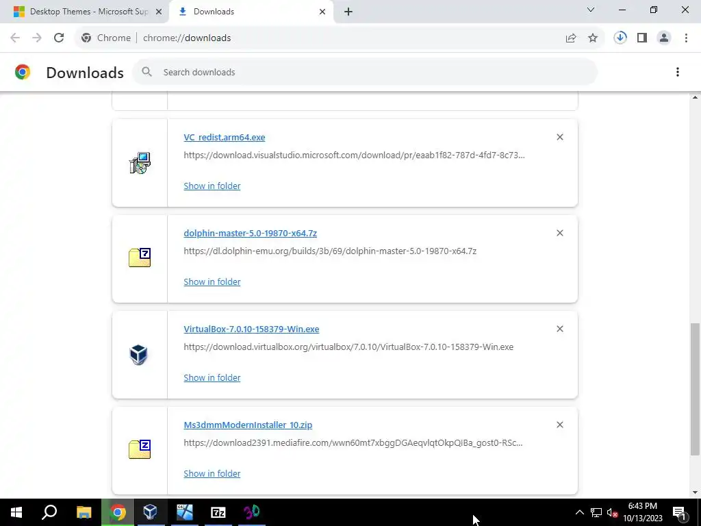Click the visualstudio.microsoft.com source URL
This screenshot has width=701, height=526.
(354, 155)
